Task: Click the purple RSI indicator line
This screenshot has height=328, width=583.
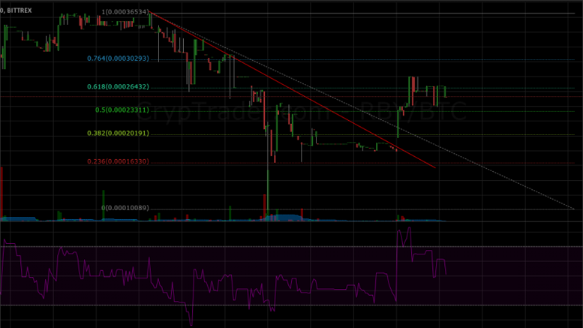Action: click(x=223, y=277)
